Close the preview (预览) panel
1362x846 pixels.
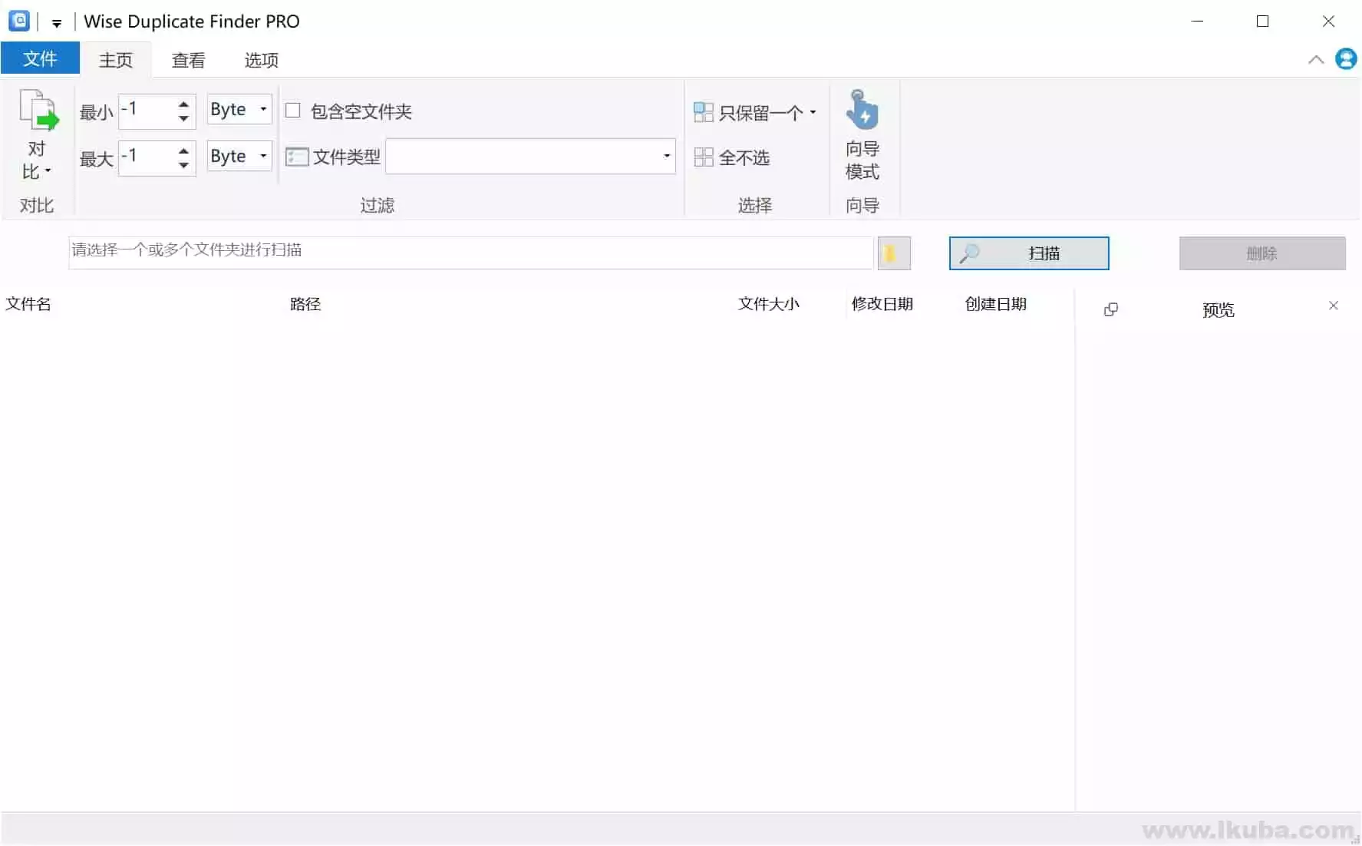point(1333,306)
